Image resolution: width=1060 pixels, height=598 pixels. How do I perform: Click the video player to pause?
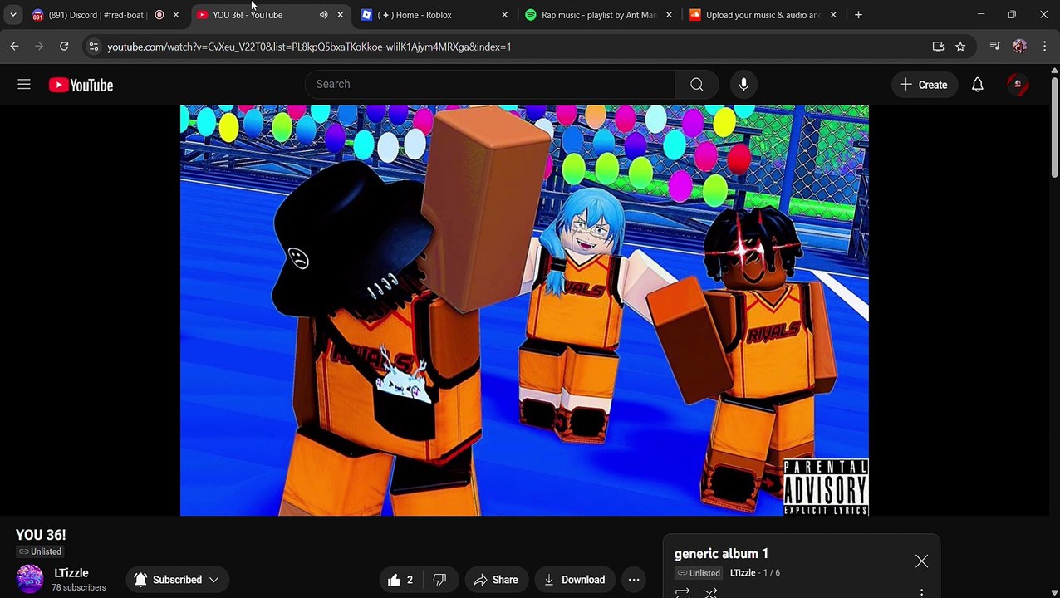[524, 310]
